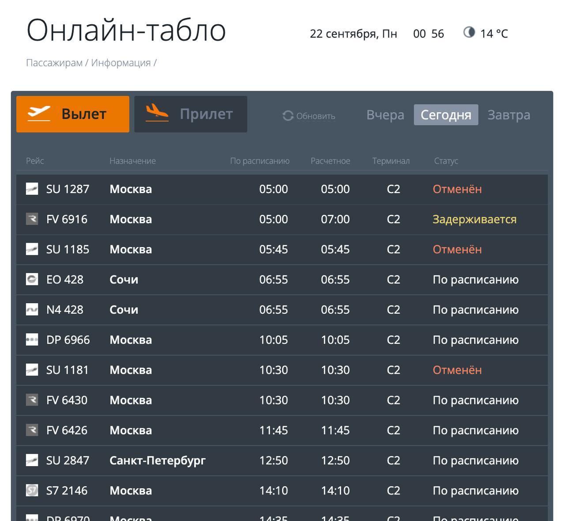Screen dimensions: 565x521
Task: Click the refresh arrows icon near Обновить
Action: point(288,116)
